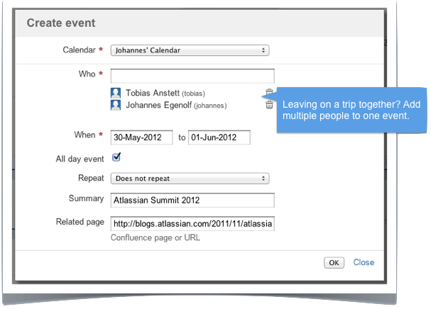Click the Create event dialog title

(x=61, y=23)
